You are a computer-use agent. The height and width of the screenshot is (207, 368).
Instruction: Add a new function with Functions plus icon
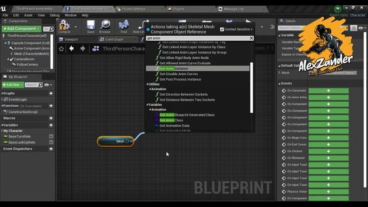pyautogui.click(x=51, y=106)
